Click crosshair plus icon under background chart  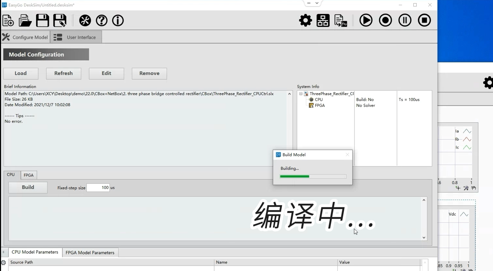tap(458, 188)
